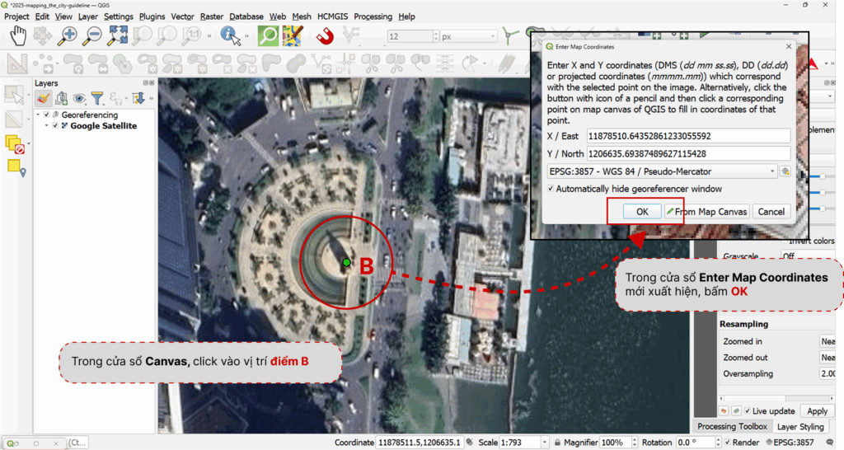
Task: Open the HCMGIS menu
Action: 333,16
